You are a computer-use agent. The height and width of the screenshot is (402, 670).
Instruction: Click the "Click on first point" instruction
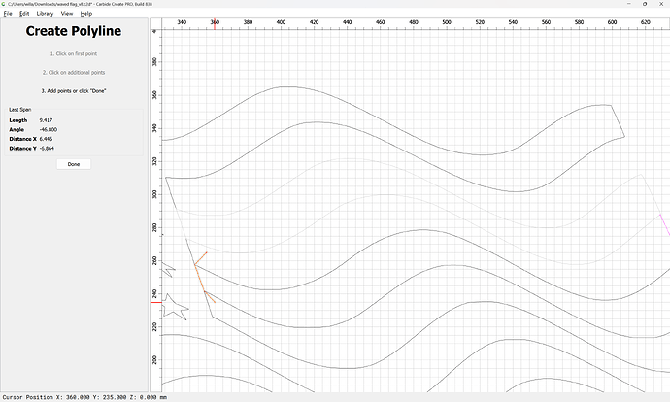(74, 53)
